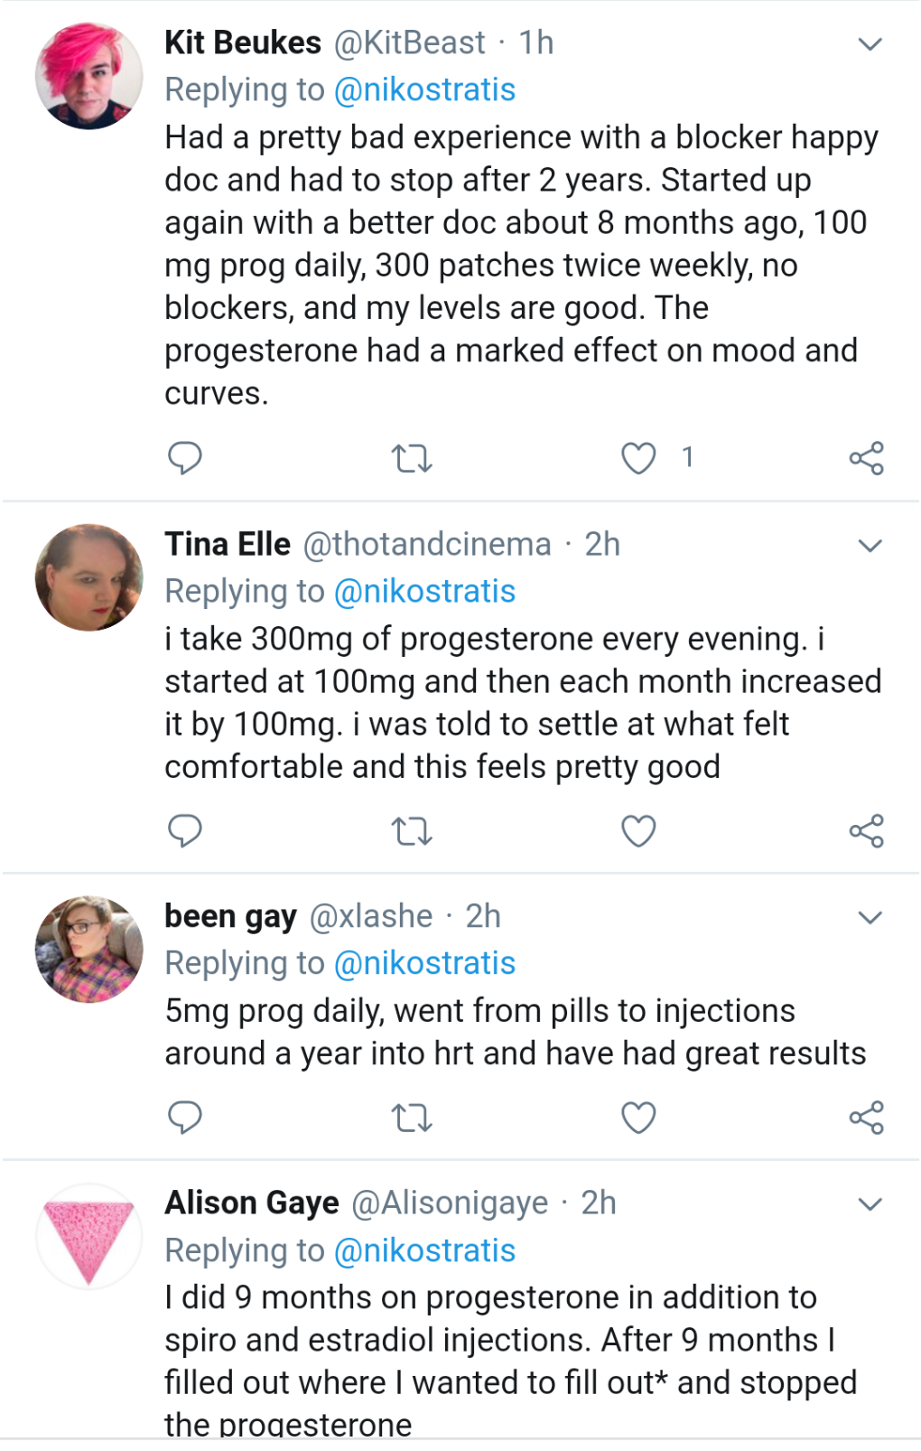Open Kit Beukes' pink-haired profile picture
This screenshot has width=921, height=1451.
[88, 76]
